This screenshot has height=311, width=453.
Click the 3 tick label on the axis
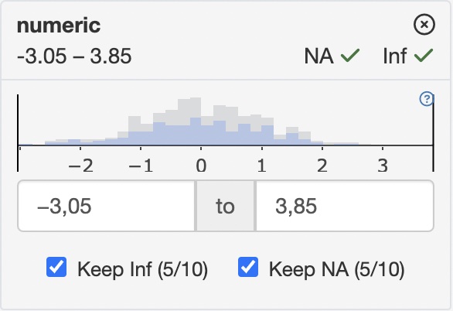pos(383,166)
